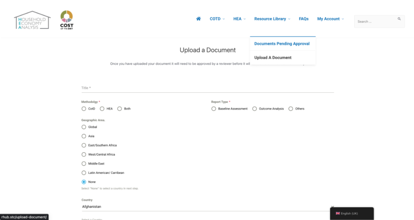The width and height of the screenshot is (414, 220).
Task: Select HEA methodology option
Action: tap(102, 109)
